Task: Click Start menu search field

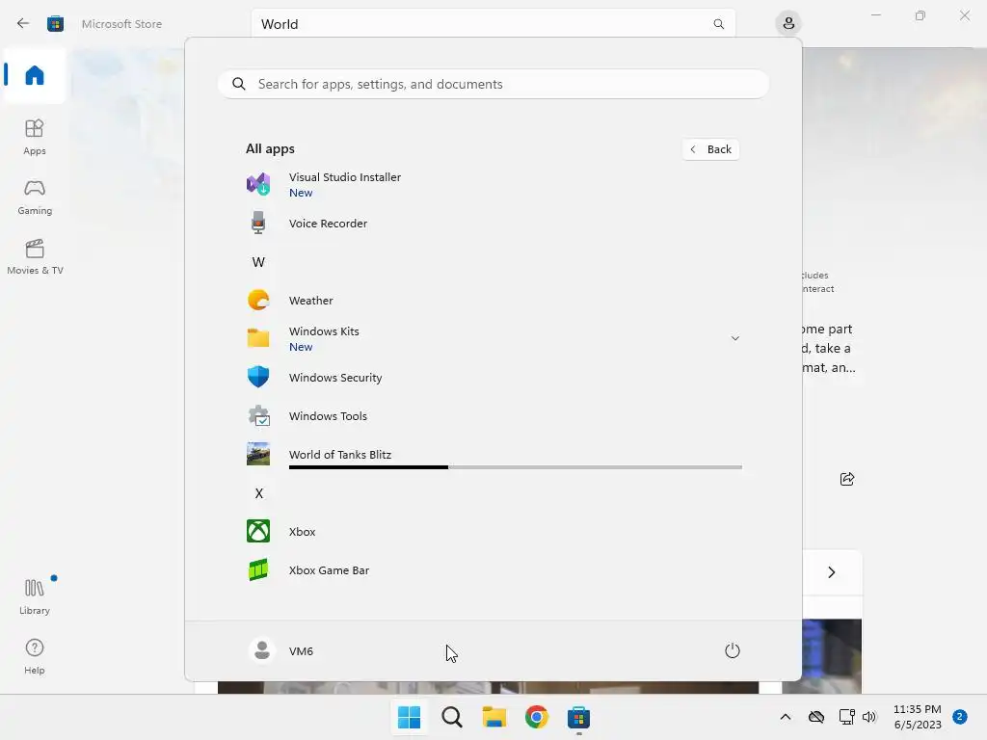Action: pos(493,84)
